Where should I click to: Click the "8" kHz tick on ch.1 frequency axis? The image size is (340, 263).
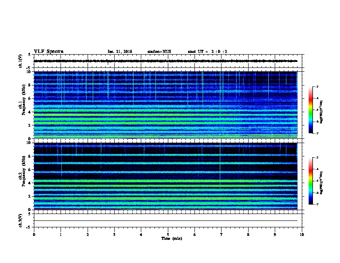point(30,85)
